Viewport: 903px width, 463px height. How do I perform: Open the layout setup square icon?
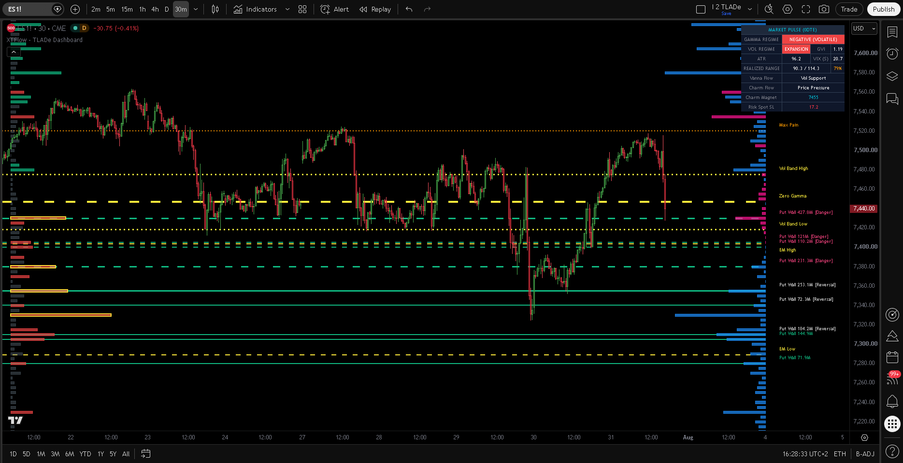pos(701,9)
